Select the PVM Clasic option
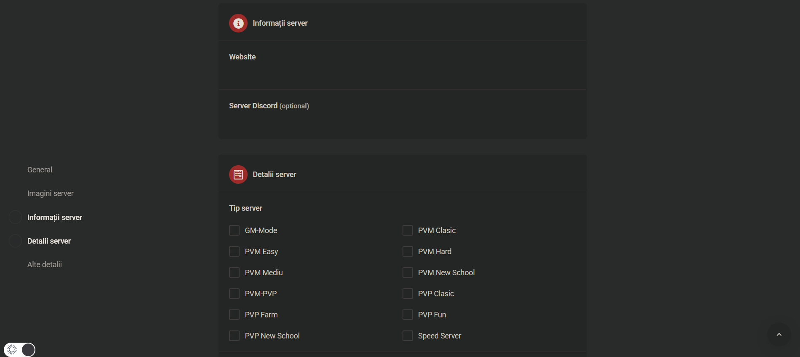800x357 pixels. pos(408,230)
